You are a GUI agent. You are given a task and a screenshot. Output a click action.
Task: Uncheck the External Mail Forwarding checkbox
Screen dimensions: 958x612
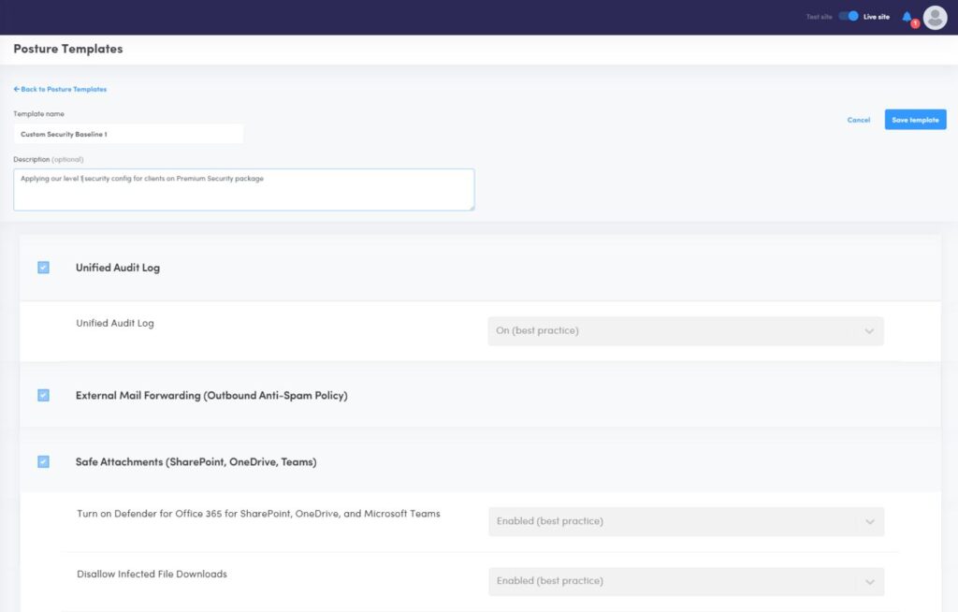pos(43,395)
